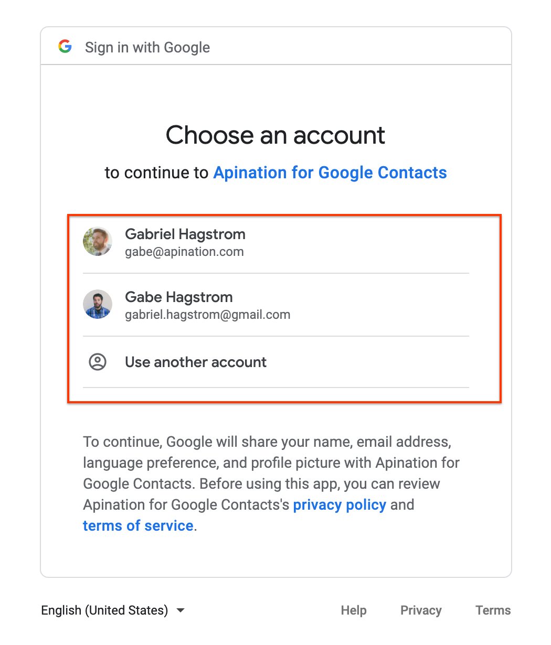Click Gabe Hagstrom's profile avatar

[x=98, y=304]
